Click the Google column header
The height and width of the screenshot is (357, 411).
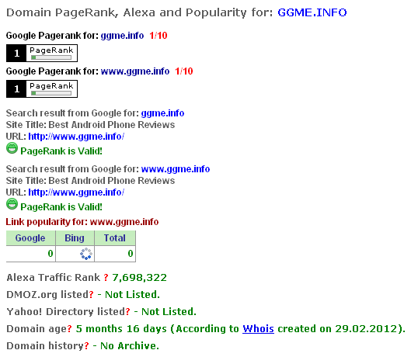[x=30, y=238]
